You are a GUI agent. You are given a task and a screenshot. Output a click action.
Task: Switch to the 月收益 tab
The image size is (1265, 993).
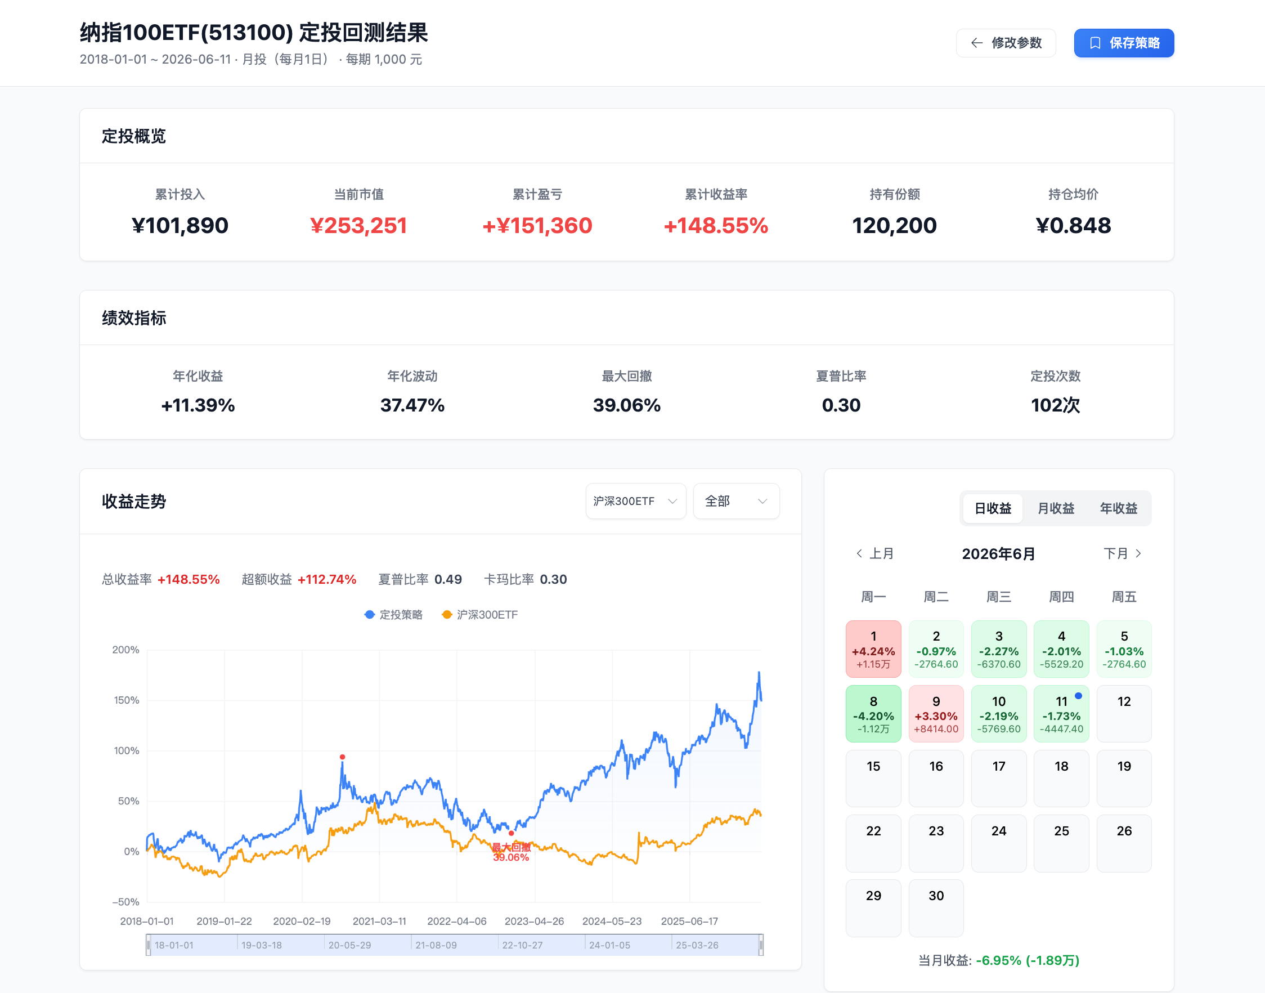[1055, 508]
